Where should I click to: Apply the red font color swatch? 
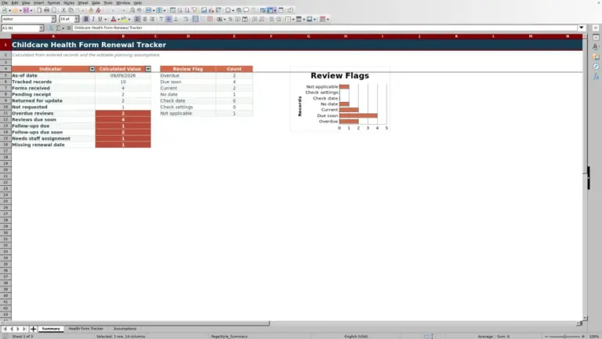(113, 19)
